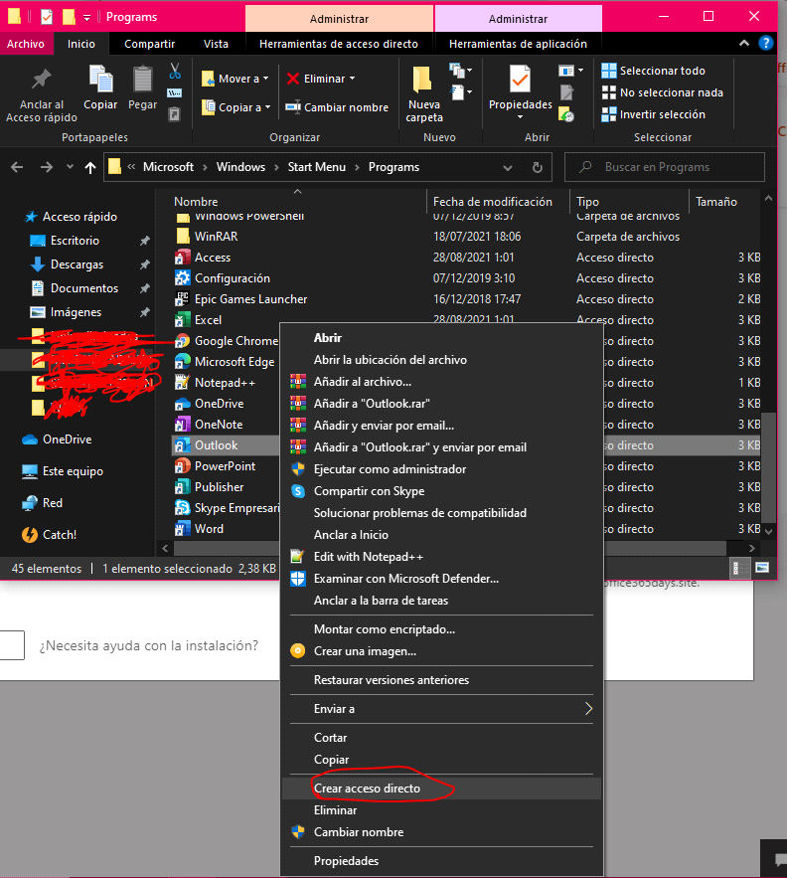
Task: Expand the Mover a dropdown
Action: (266, 80)
